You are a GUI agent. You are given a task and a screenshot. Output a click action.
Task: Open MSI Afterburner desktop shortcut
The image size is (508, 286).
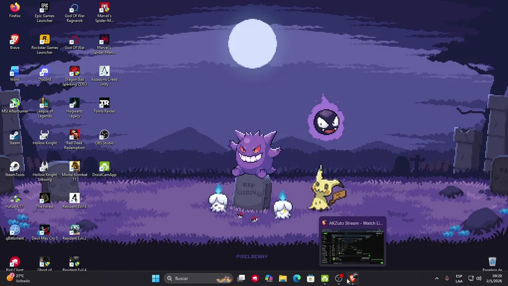[x=15, y=106]
